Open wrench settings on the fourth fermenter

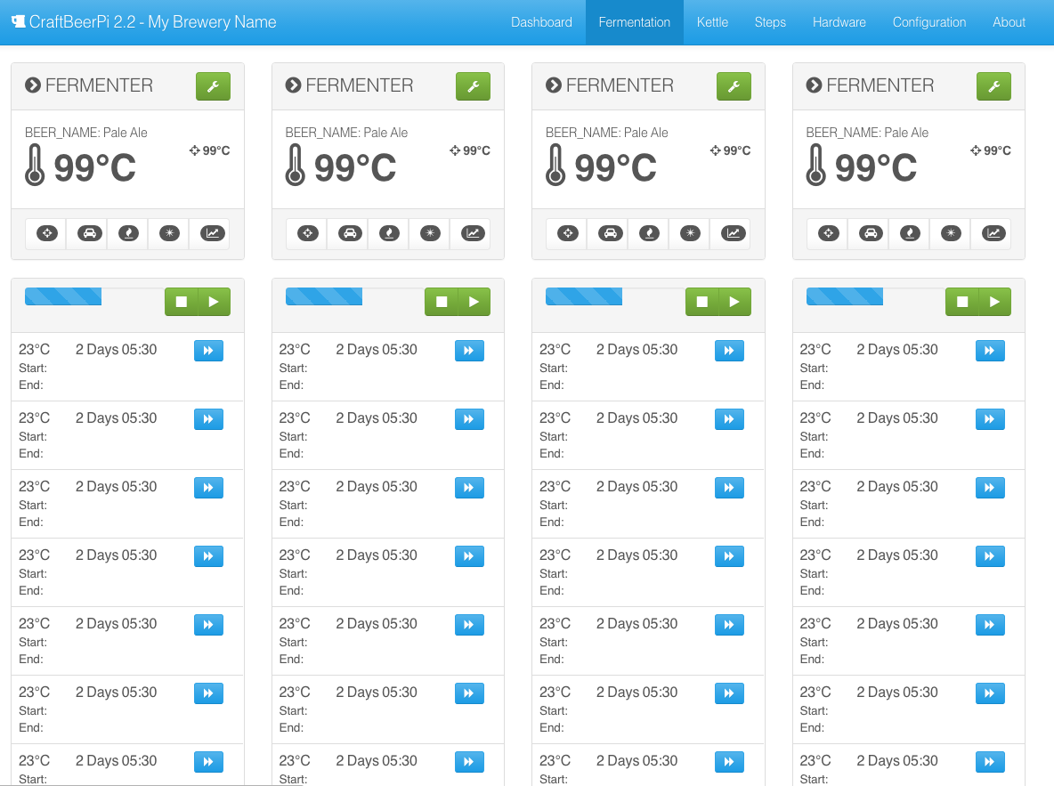coord(993,86)
